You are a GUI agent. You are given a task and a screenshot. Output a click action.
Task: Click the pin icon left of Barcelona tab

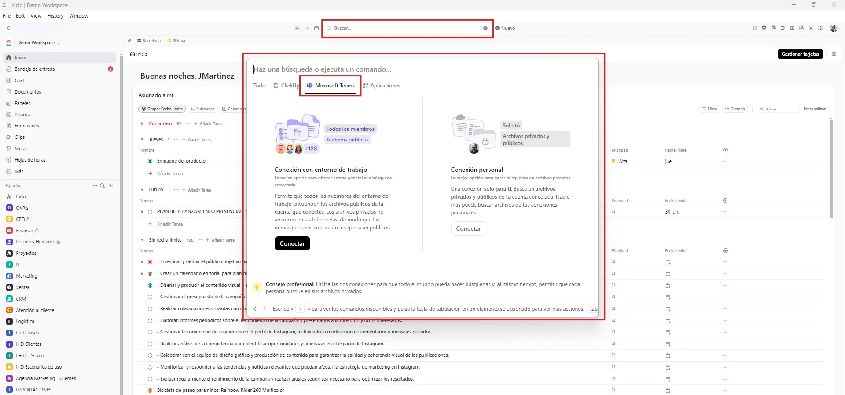[x=129, y=40]
